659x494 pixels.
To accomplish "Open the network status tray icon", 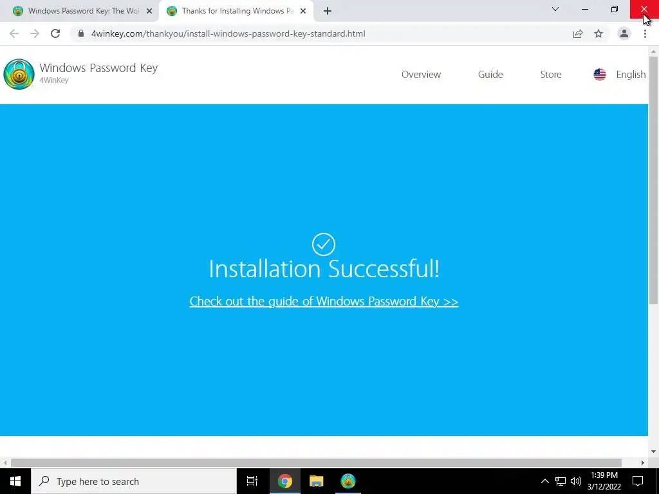I will [561, 481].
